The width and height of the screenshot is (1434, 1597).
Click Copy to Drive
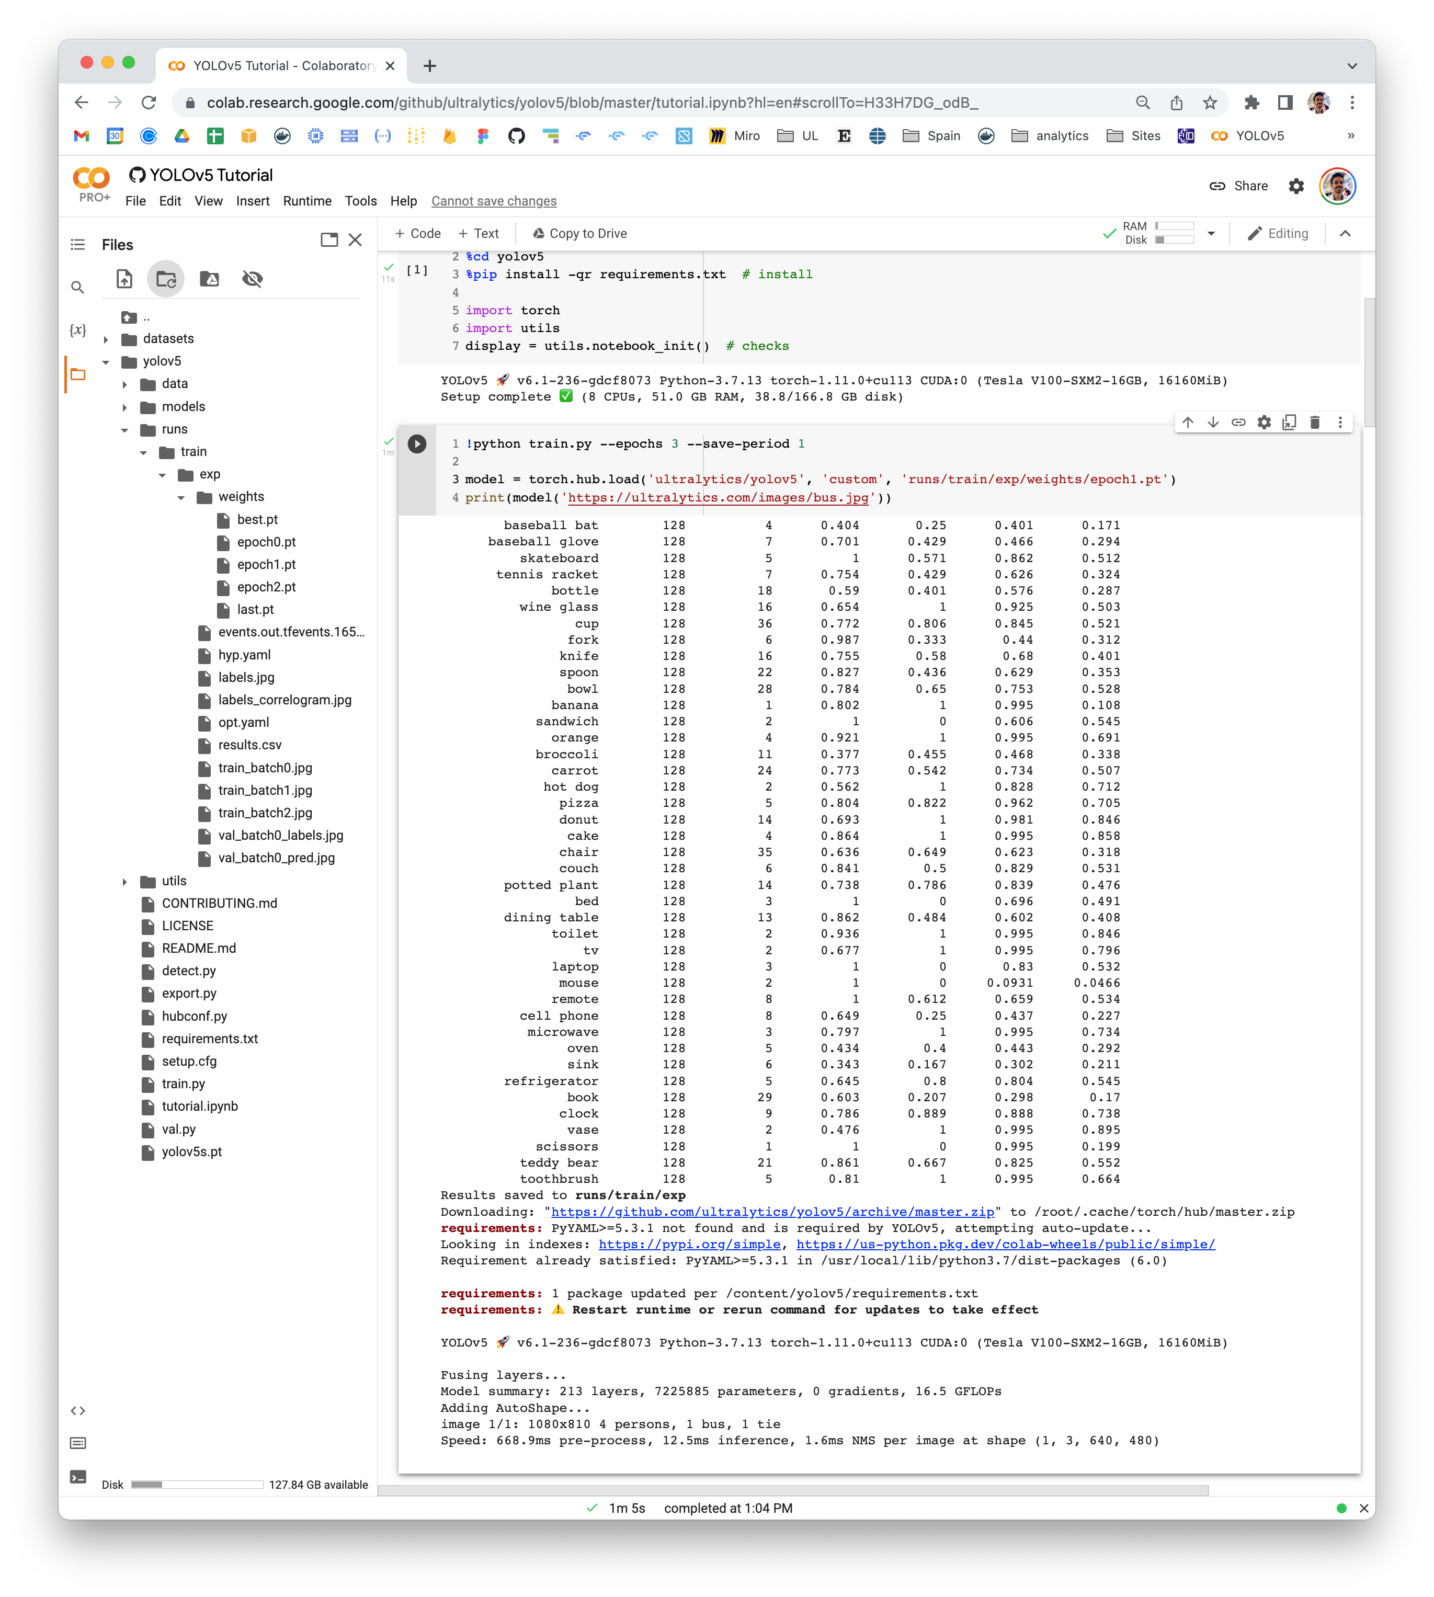(579, 233)
